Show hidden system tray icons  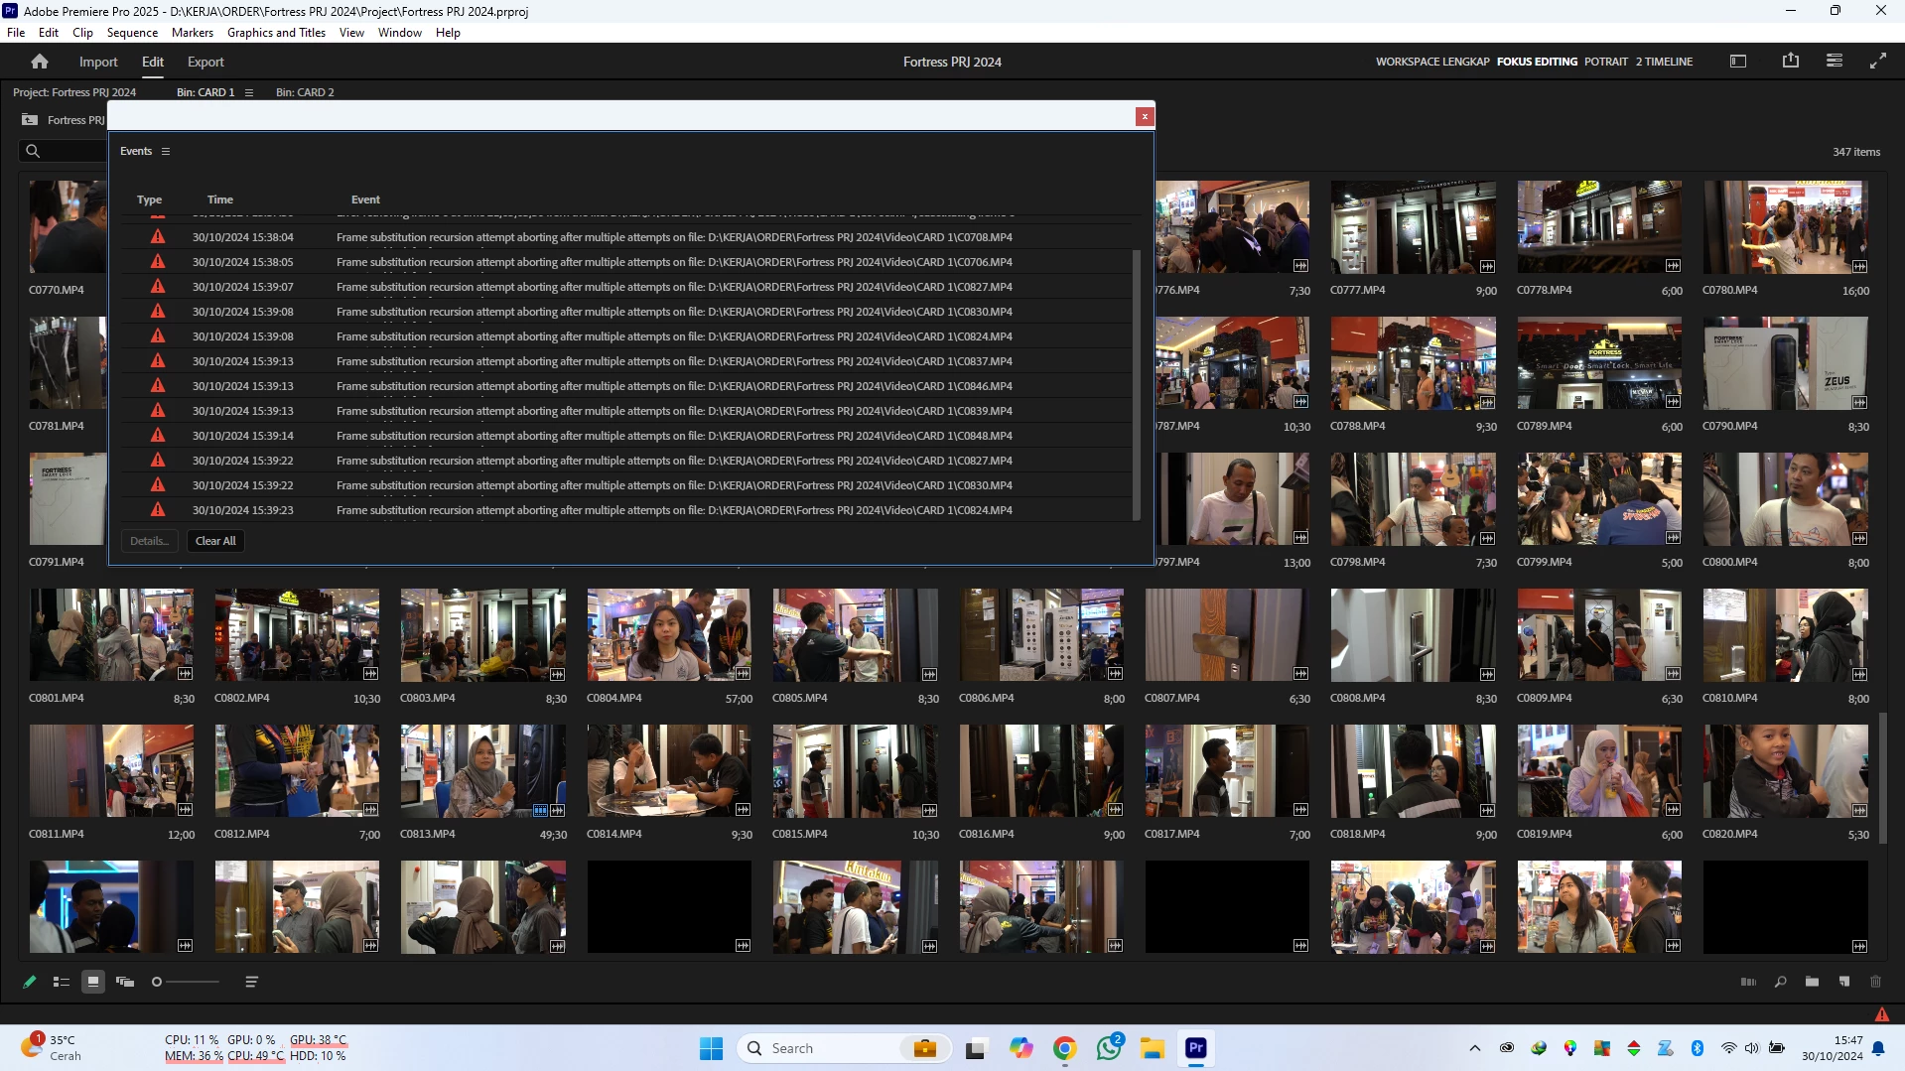click(1475, 1048)
